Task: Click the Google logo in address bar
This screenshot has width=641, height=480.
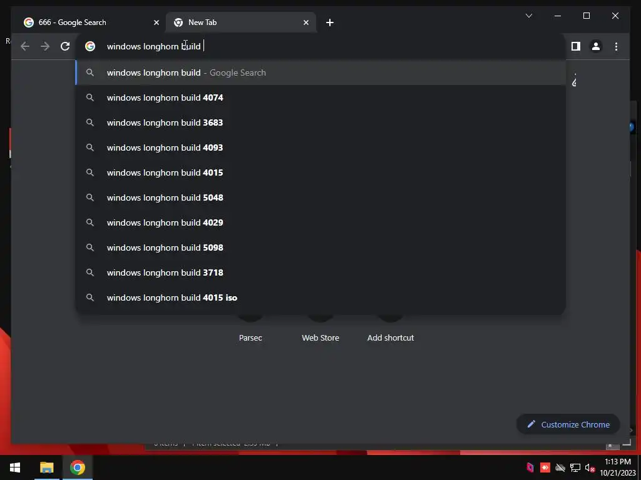Action: click(90, 46)
